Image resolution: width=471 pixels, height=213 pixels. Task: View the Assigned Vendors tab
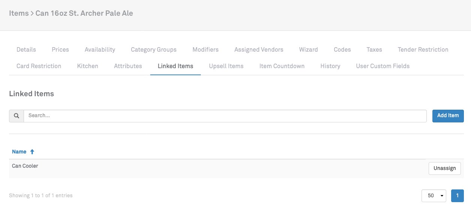pos(259,49)
